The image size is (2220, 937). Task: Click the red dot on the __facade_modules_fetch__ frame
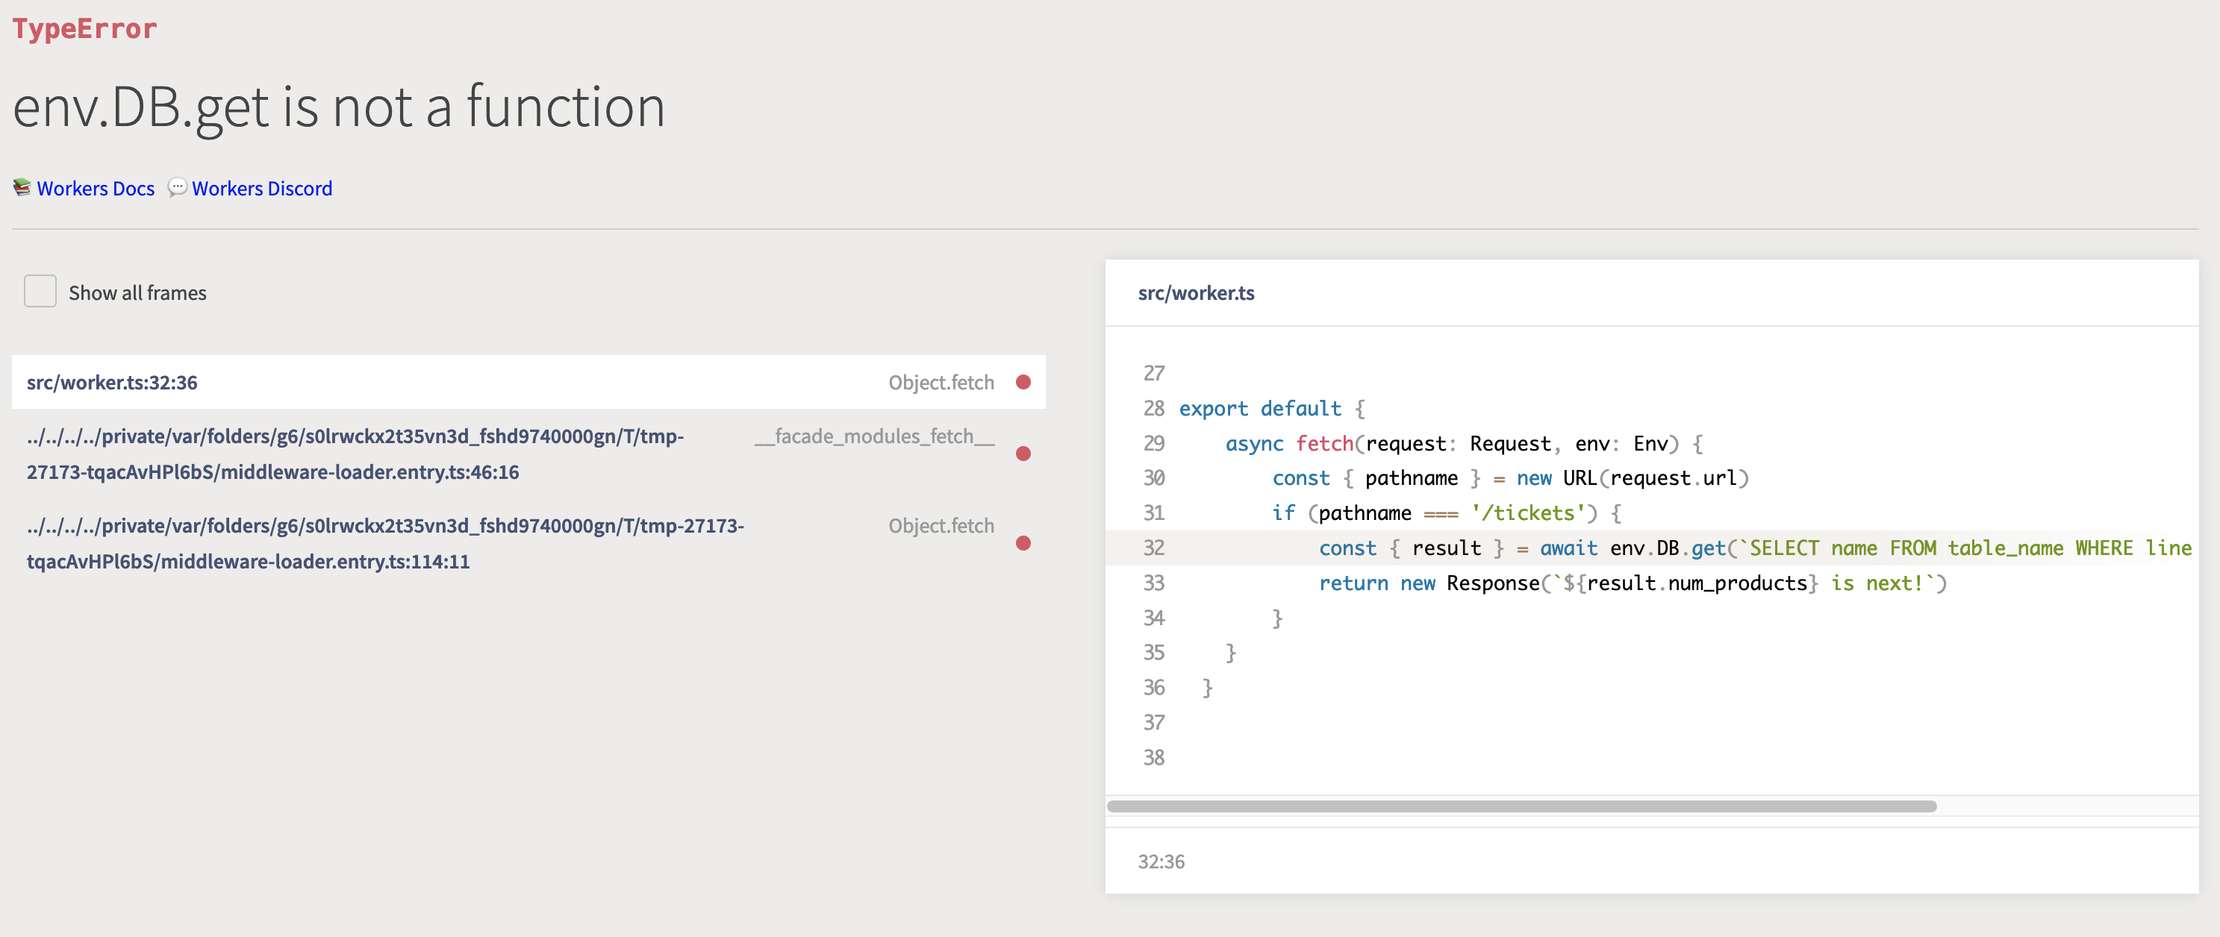pos(1023,454)
